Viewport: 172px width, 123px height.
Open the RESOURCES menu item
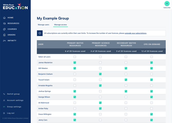click(13, 23)
